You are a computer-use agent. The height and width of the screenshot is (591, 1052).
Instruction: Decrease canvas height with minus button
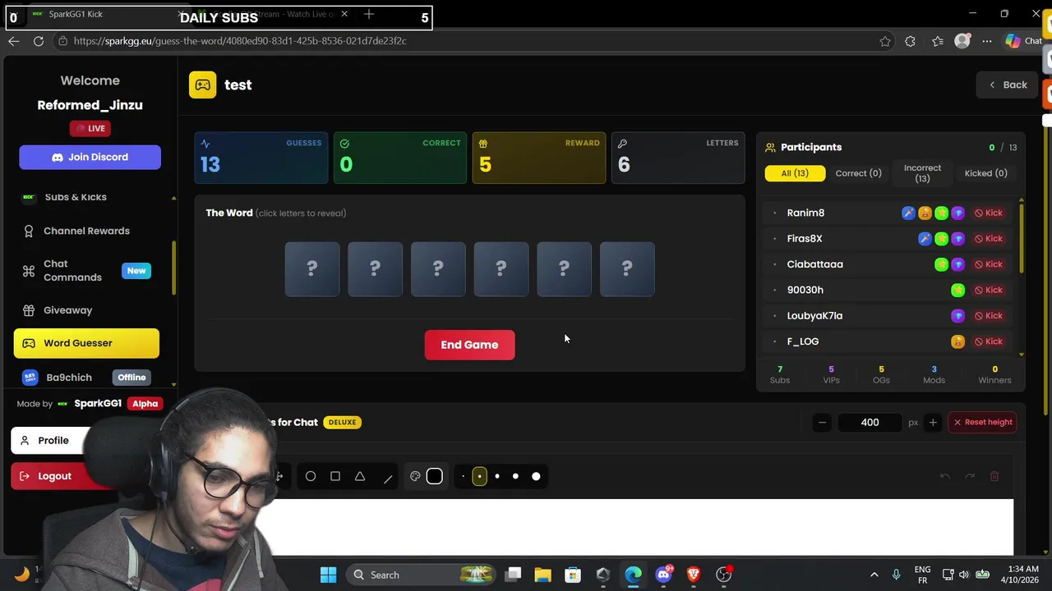pyautogui.click(x=822, y=423)
